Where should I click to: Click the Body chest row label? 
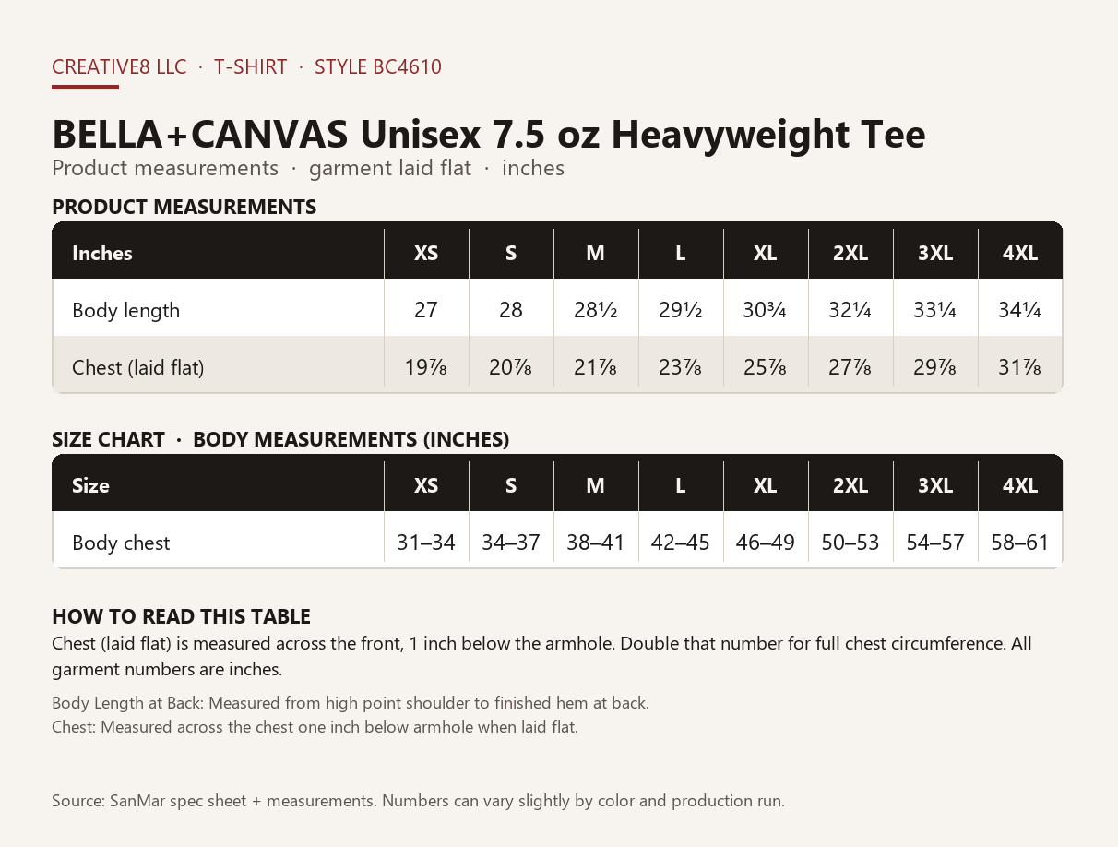[121, 543]
